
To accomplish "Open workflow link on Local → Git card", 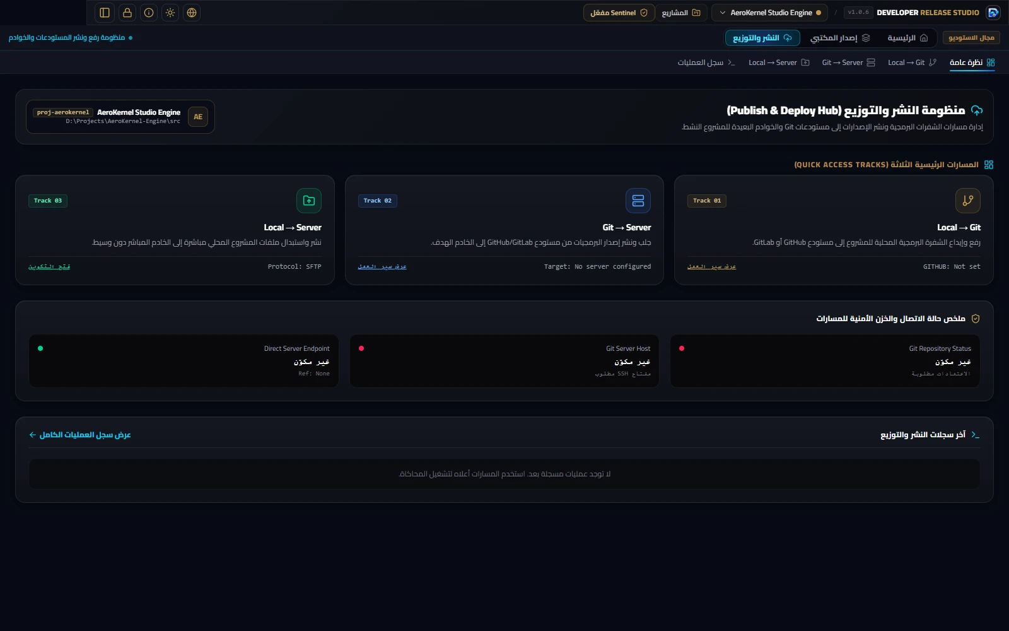I will click(x=712, y=267).
